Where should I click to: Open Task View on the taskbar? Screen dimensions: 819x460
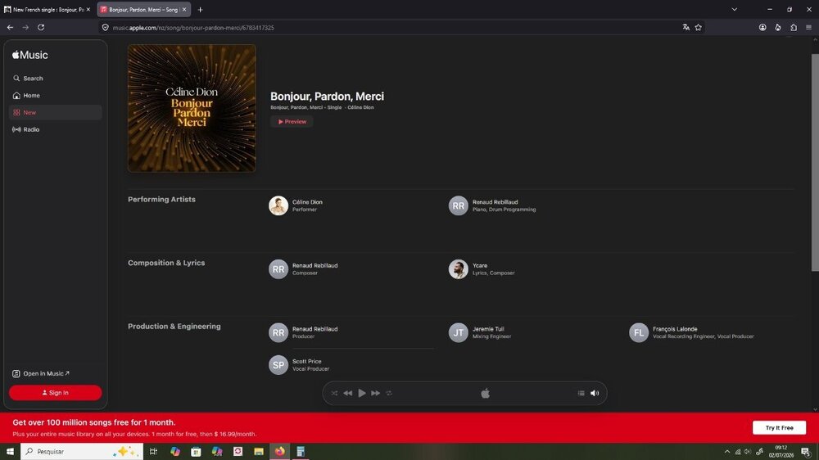tap(154, 451)
